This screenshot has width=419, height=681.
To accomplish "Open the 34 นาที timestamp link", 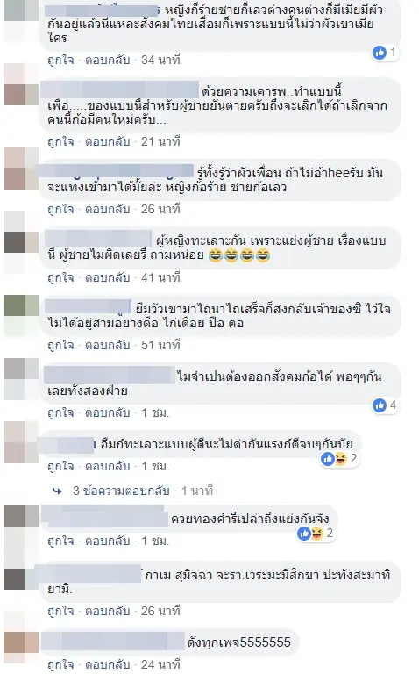I will click(x=160, y=60).
